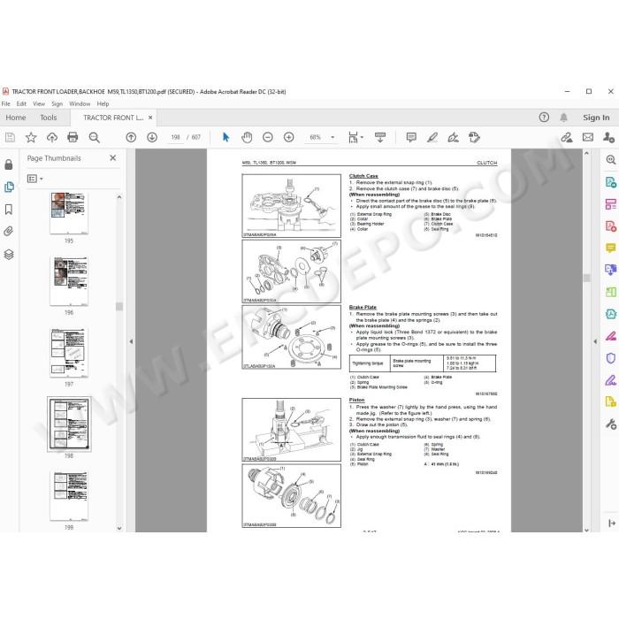
Task: Open More Tools wrench icon
Action: pos(611,424)
